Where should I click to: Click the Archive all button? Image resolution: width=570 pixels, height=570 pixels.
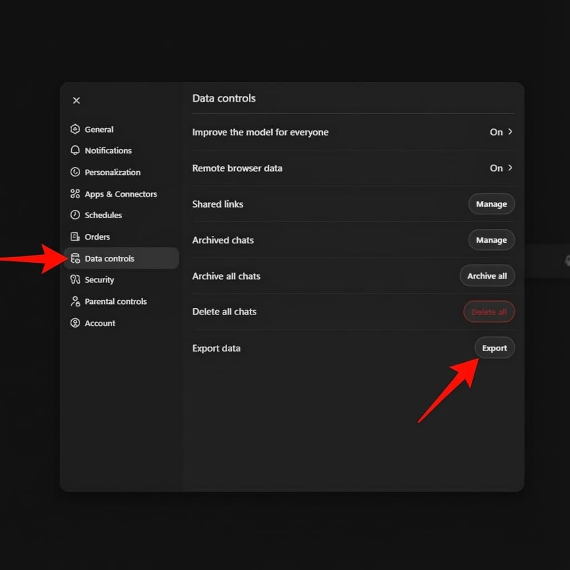pyautogui.click(x=487, y=276)
